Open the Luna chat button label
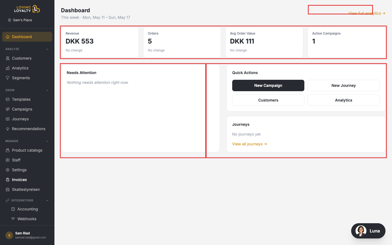Screen dimensions: 392x245 375,231
